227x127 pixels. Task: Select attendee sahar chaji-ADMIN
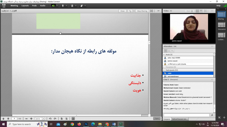click(x=188, y=58)
